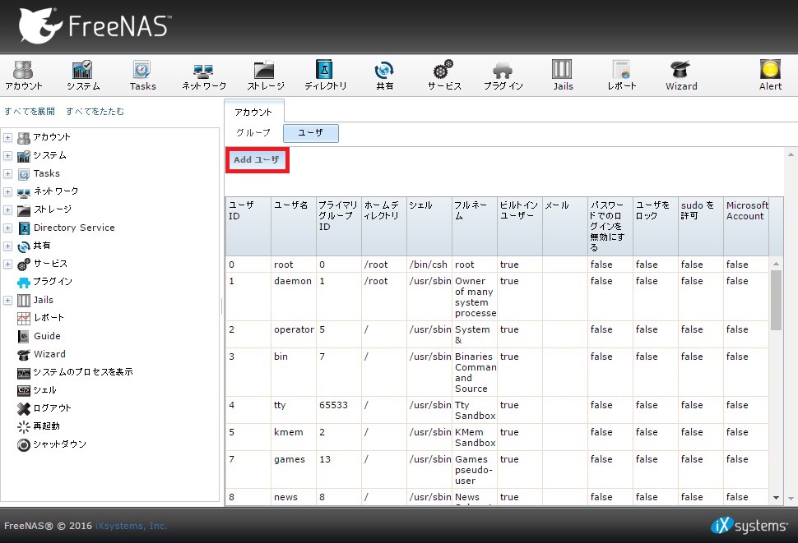Open the iXsystems, Inc. footer link
The image size is (798, 543).
(132, 526)
